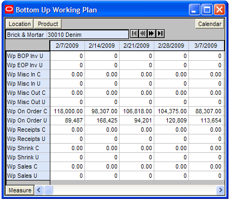Select the Brick & Mortar location field

click(27, 35)
